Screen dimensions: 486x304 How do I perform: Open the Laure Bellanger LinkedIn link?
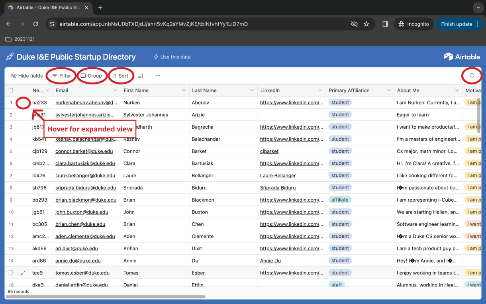coord(278,176)
